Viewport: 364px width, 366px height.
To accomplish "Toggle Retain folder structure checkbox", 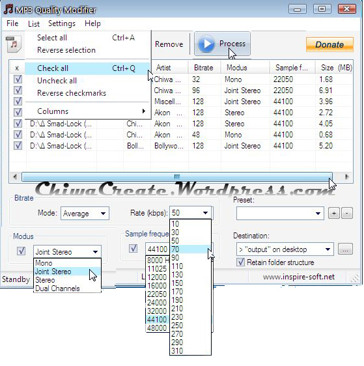I will coord(240,262).
